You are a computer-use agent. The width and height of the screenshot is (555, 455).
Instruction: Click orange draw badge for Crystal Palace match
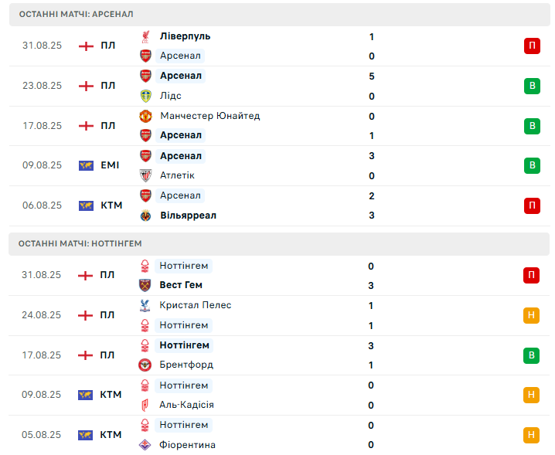tap(532, 315)
